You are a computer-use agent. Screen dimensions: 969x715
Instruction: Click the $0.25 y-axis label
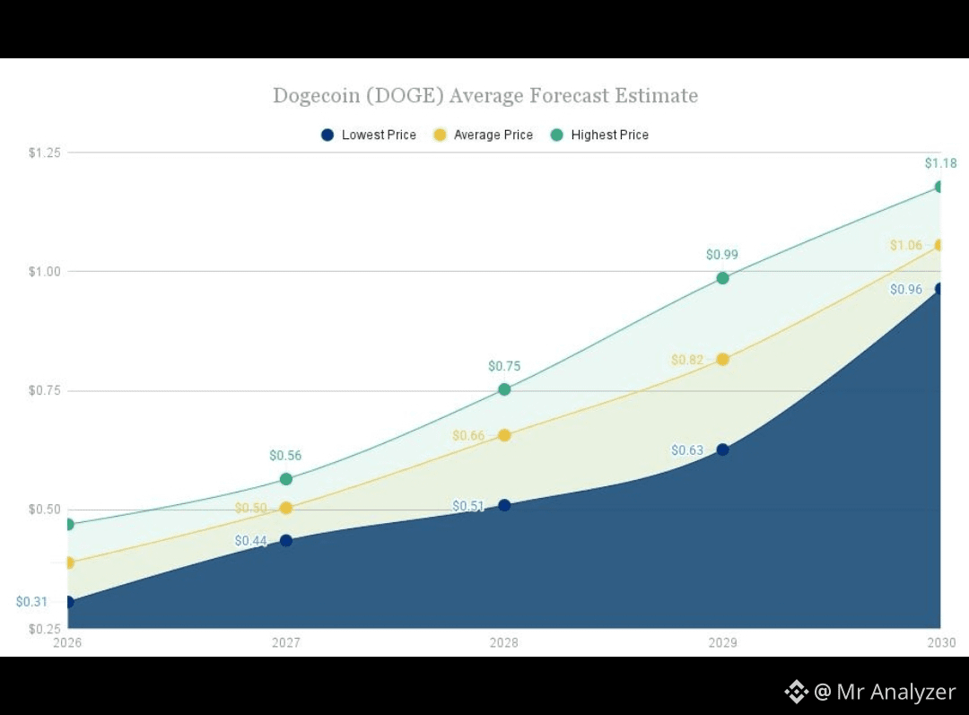pos(45,629)
